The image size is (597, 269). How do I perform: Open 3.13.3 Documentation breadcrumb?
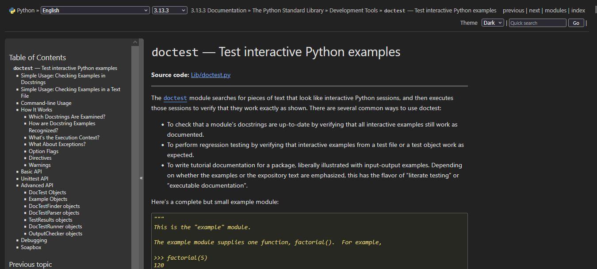pos(218,10)
